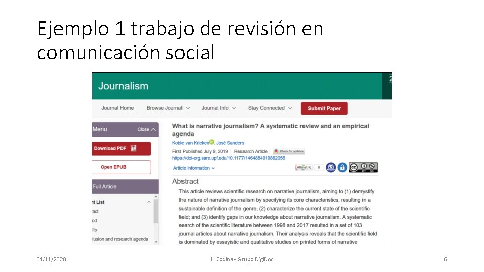
Task: Go to Journal Home
Action: [x=117, y=108]
